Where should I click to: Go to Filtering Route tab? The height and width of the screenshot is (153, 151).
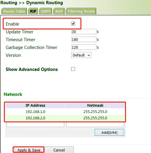[x=81, y=11]
